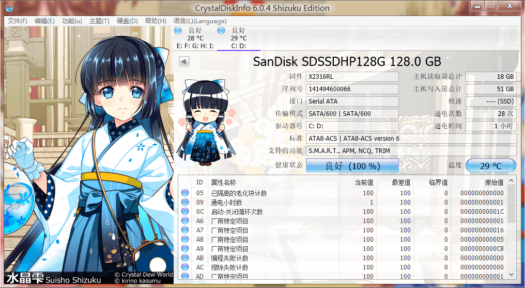Open the 编辑(E) menu
This screenshot has height=288, width=525.
point(44,21)
